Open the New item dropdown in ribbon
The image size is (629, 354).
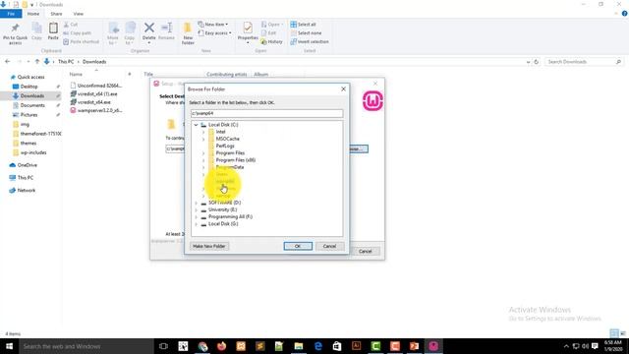point(213,25)
